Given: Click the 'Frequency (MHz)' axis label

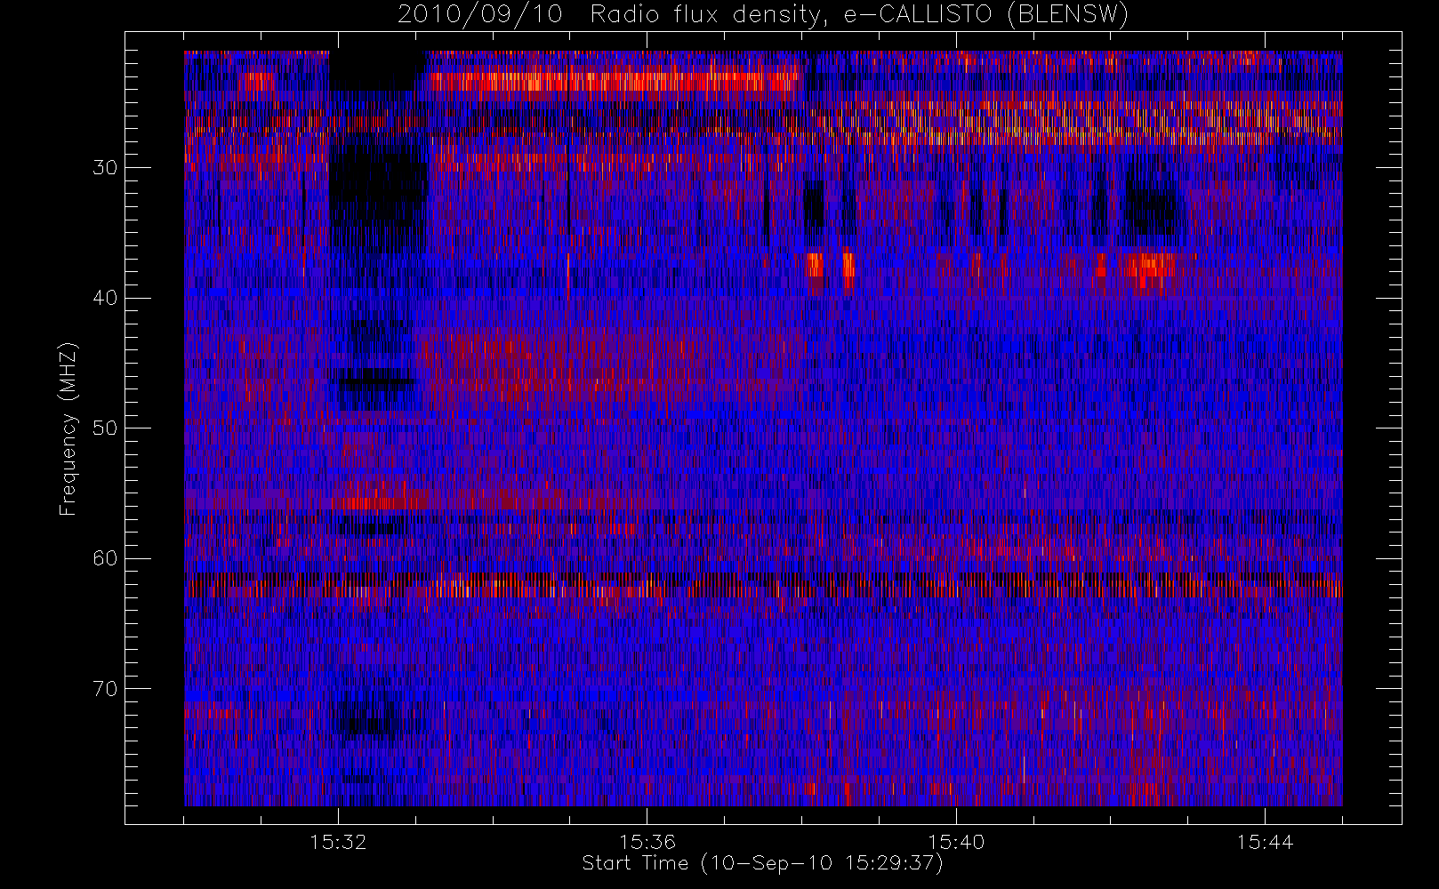Looking at the screenshot, I should 68,428.
